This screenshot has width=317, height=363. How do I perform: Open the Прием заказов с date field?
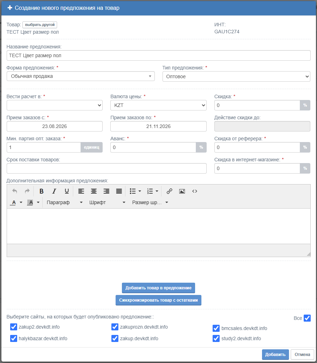[x=55, y=126]
